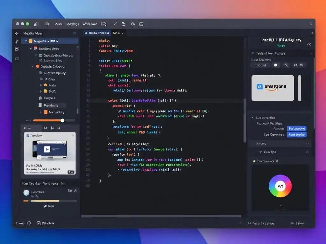Click the branch icon in the left sidebar
The image size is (326, 244).
coord(17,42)
